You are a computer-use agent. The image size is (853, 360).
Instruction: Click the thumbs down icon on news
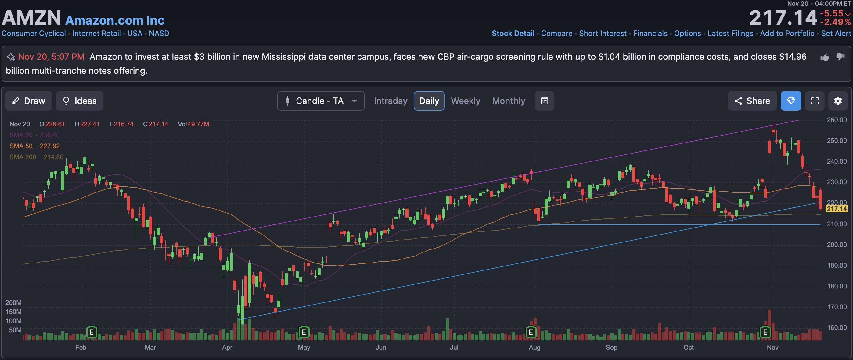click(840, 57)
